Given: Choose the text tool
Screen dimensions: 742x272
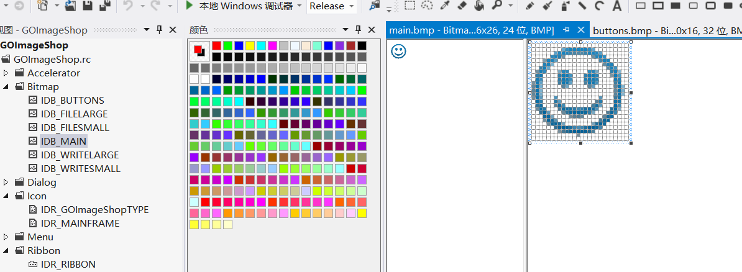Looking at the screenshot, I should tap(616, 6).
